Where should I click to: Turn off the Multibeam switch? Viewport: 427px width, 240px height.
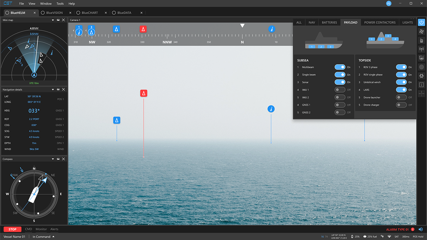[x=340, y=67]
